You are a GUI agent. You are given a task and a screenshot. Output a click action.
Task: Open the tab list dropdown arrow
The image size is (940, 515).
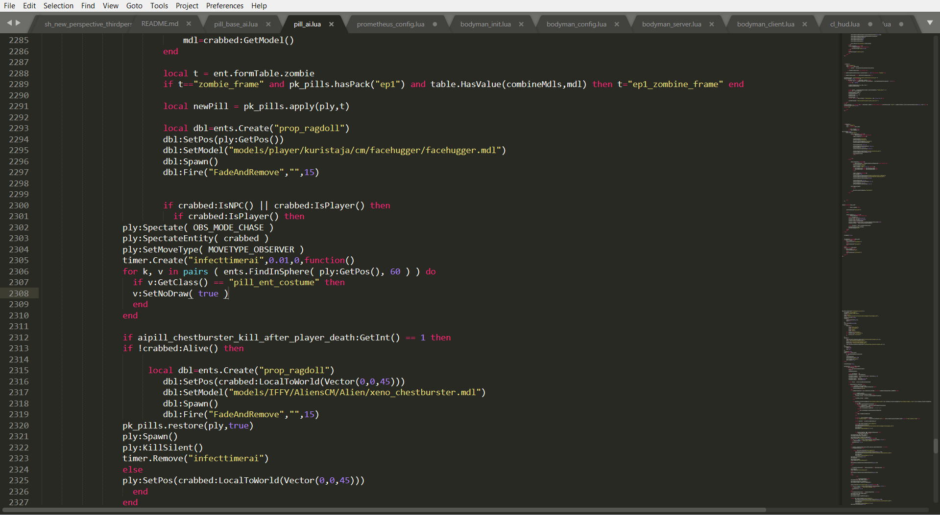pos(930,23)
